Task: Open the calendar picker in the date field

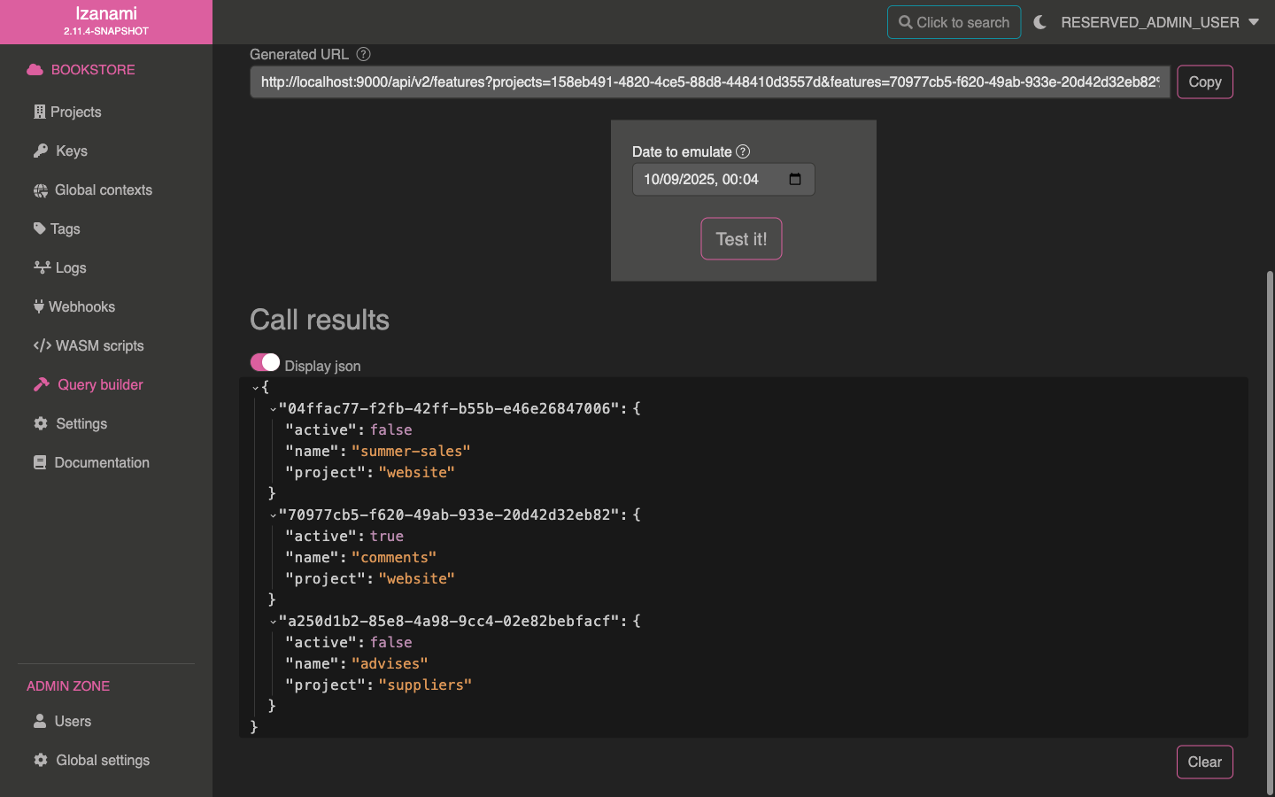Action: click(x=794, y=179)
